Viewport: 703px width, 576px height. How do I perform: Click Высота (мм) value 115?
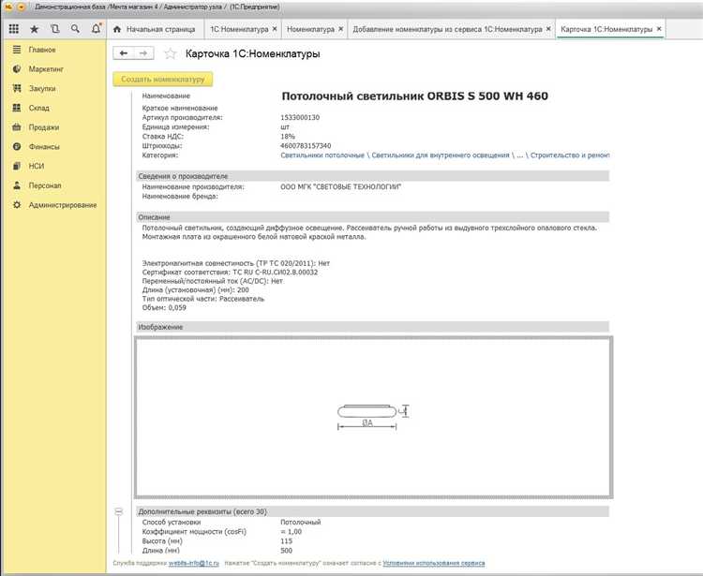(286, 541)
